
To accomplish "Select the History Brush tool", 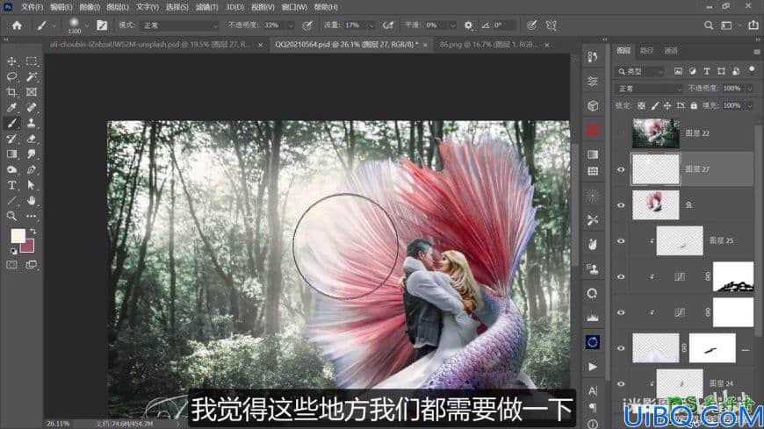I will coord(11,139).
